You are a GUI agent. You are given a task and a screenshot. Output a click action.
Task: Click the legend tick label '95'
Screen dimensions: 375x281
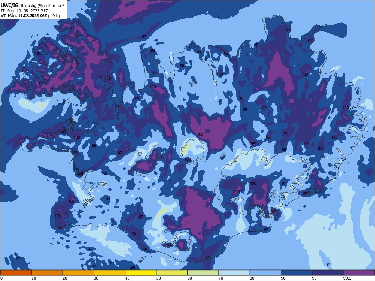click(314, 278)
